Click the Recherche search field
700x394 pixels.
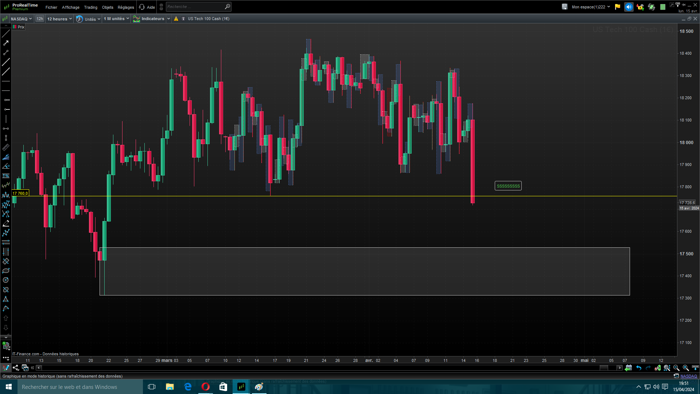195,7
